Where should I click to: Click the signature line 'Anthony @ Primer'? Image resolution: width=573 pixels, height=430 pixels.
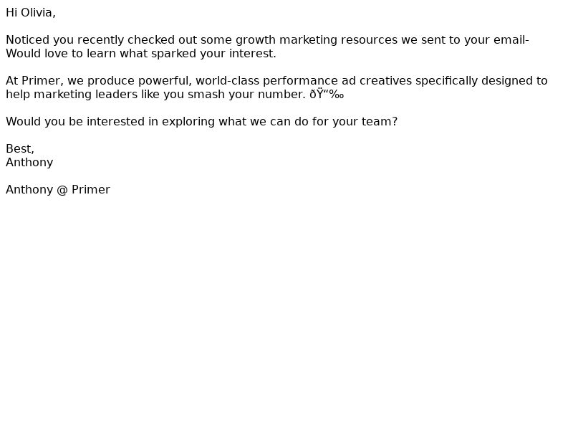(x=58, y=190)
